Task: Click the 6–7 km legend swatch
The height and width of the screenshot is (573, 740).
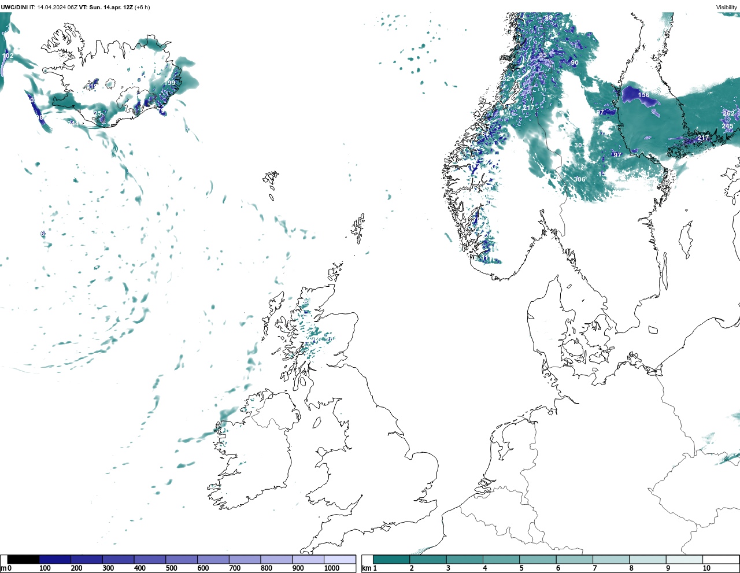Action: click(574, 559)
